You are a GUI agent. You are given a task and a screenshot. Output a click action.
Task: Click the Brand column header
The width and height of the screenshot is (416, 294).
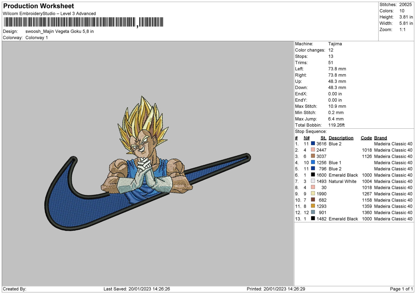[x=380, y=138]
